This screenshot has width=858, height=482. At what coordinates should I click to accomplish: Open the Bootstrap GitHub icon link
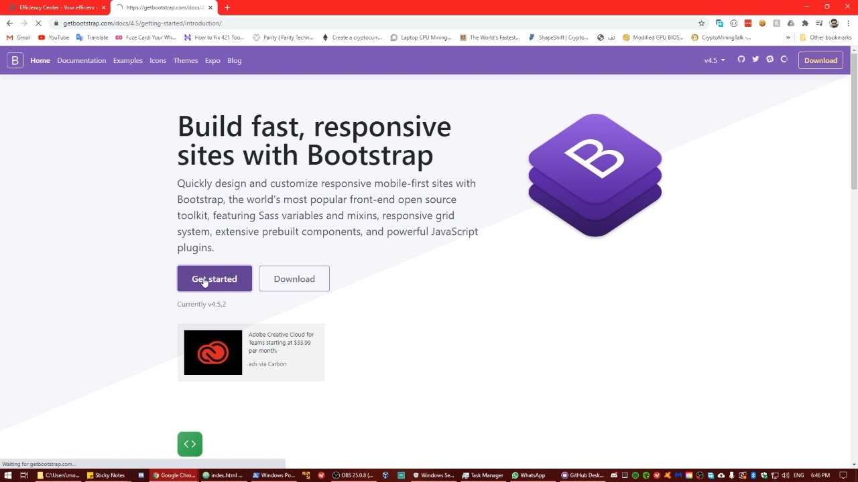pyautogui.click(x=741, y=60)
